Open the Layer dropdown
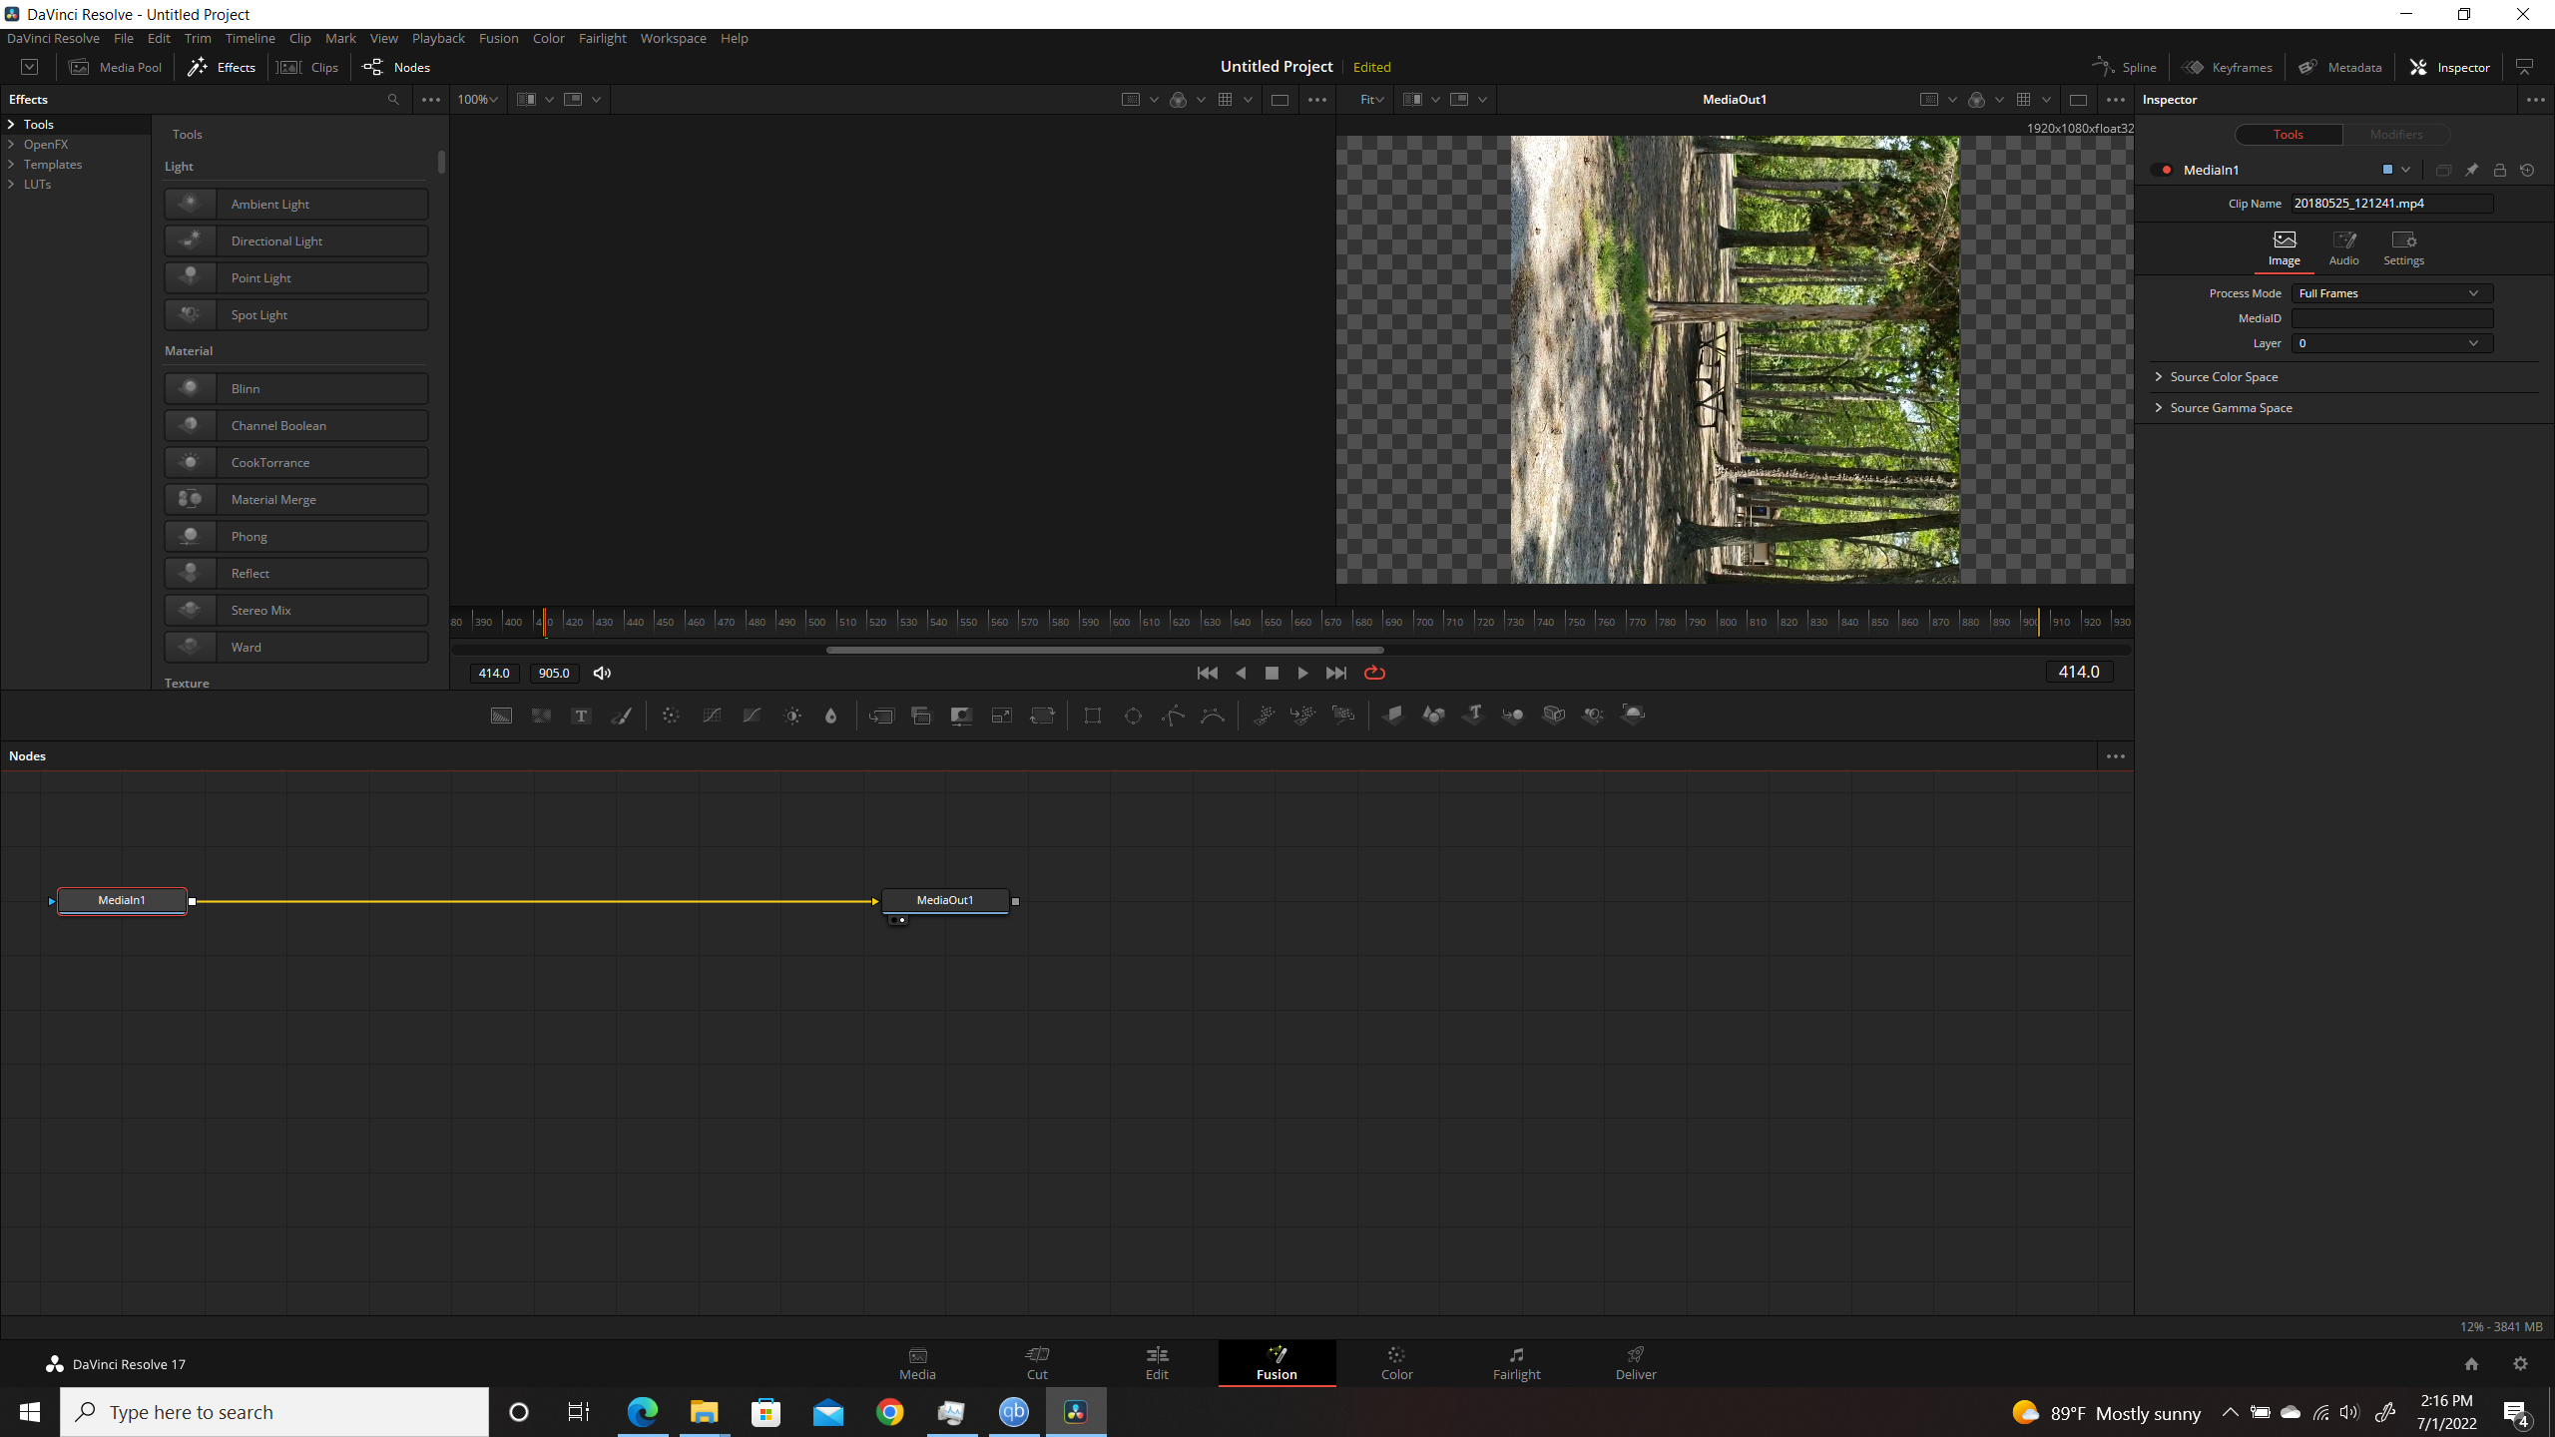Screen dimensions: 2555x1437 pos(2391,343)
